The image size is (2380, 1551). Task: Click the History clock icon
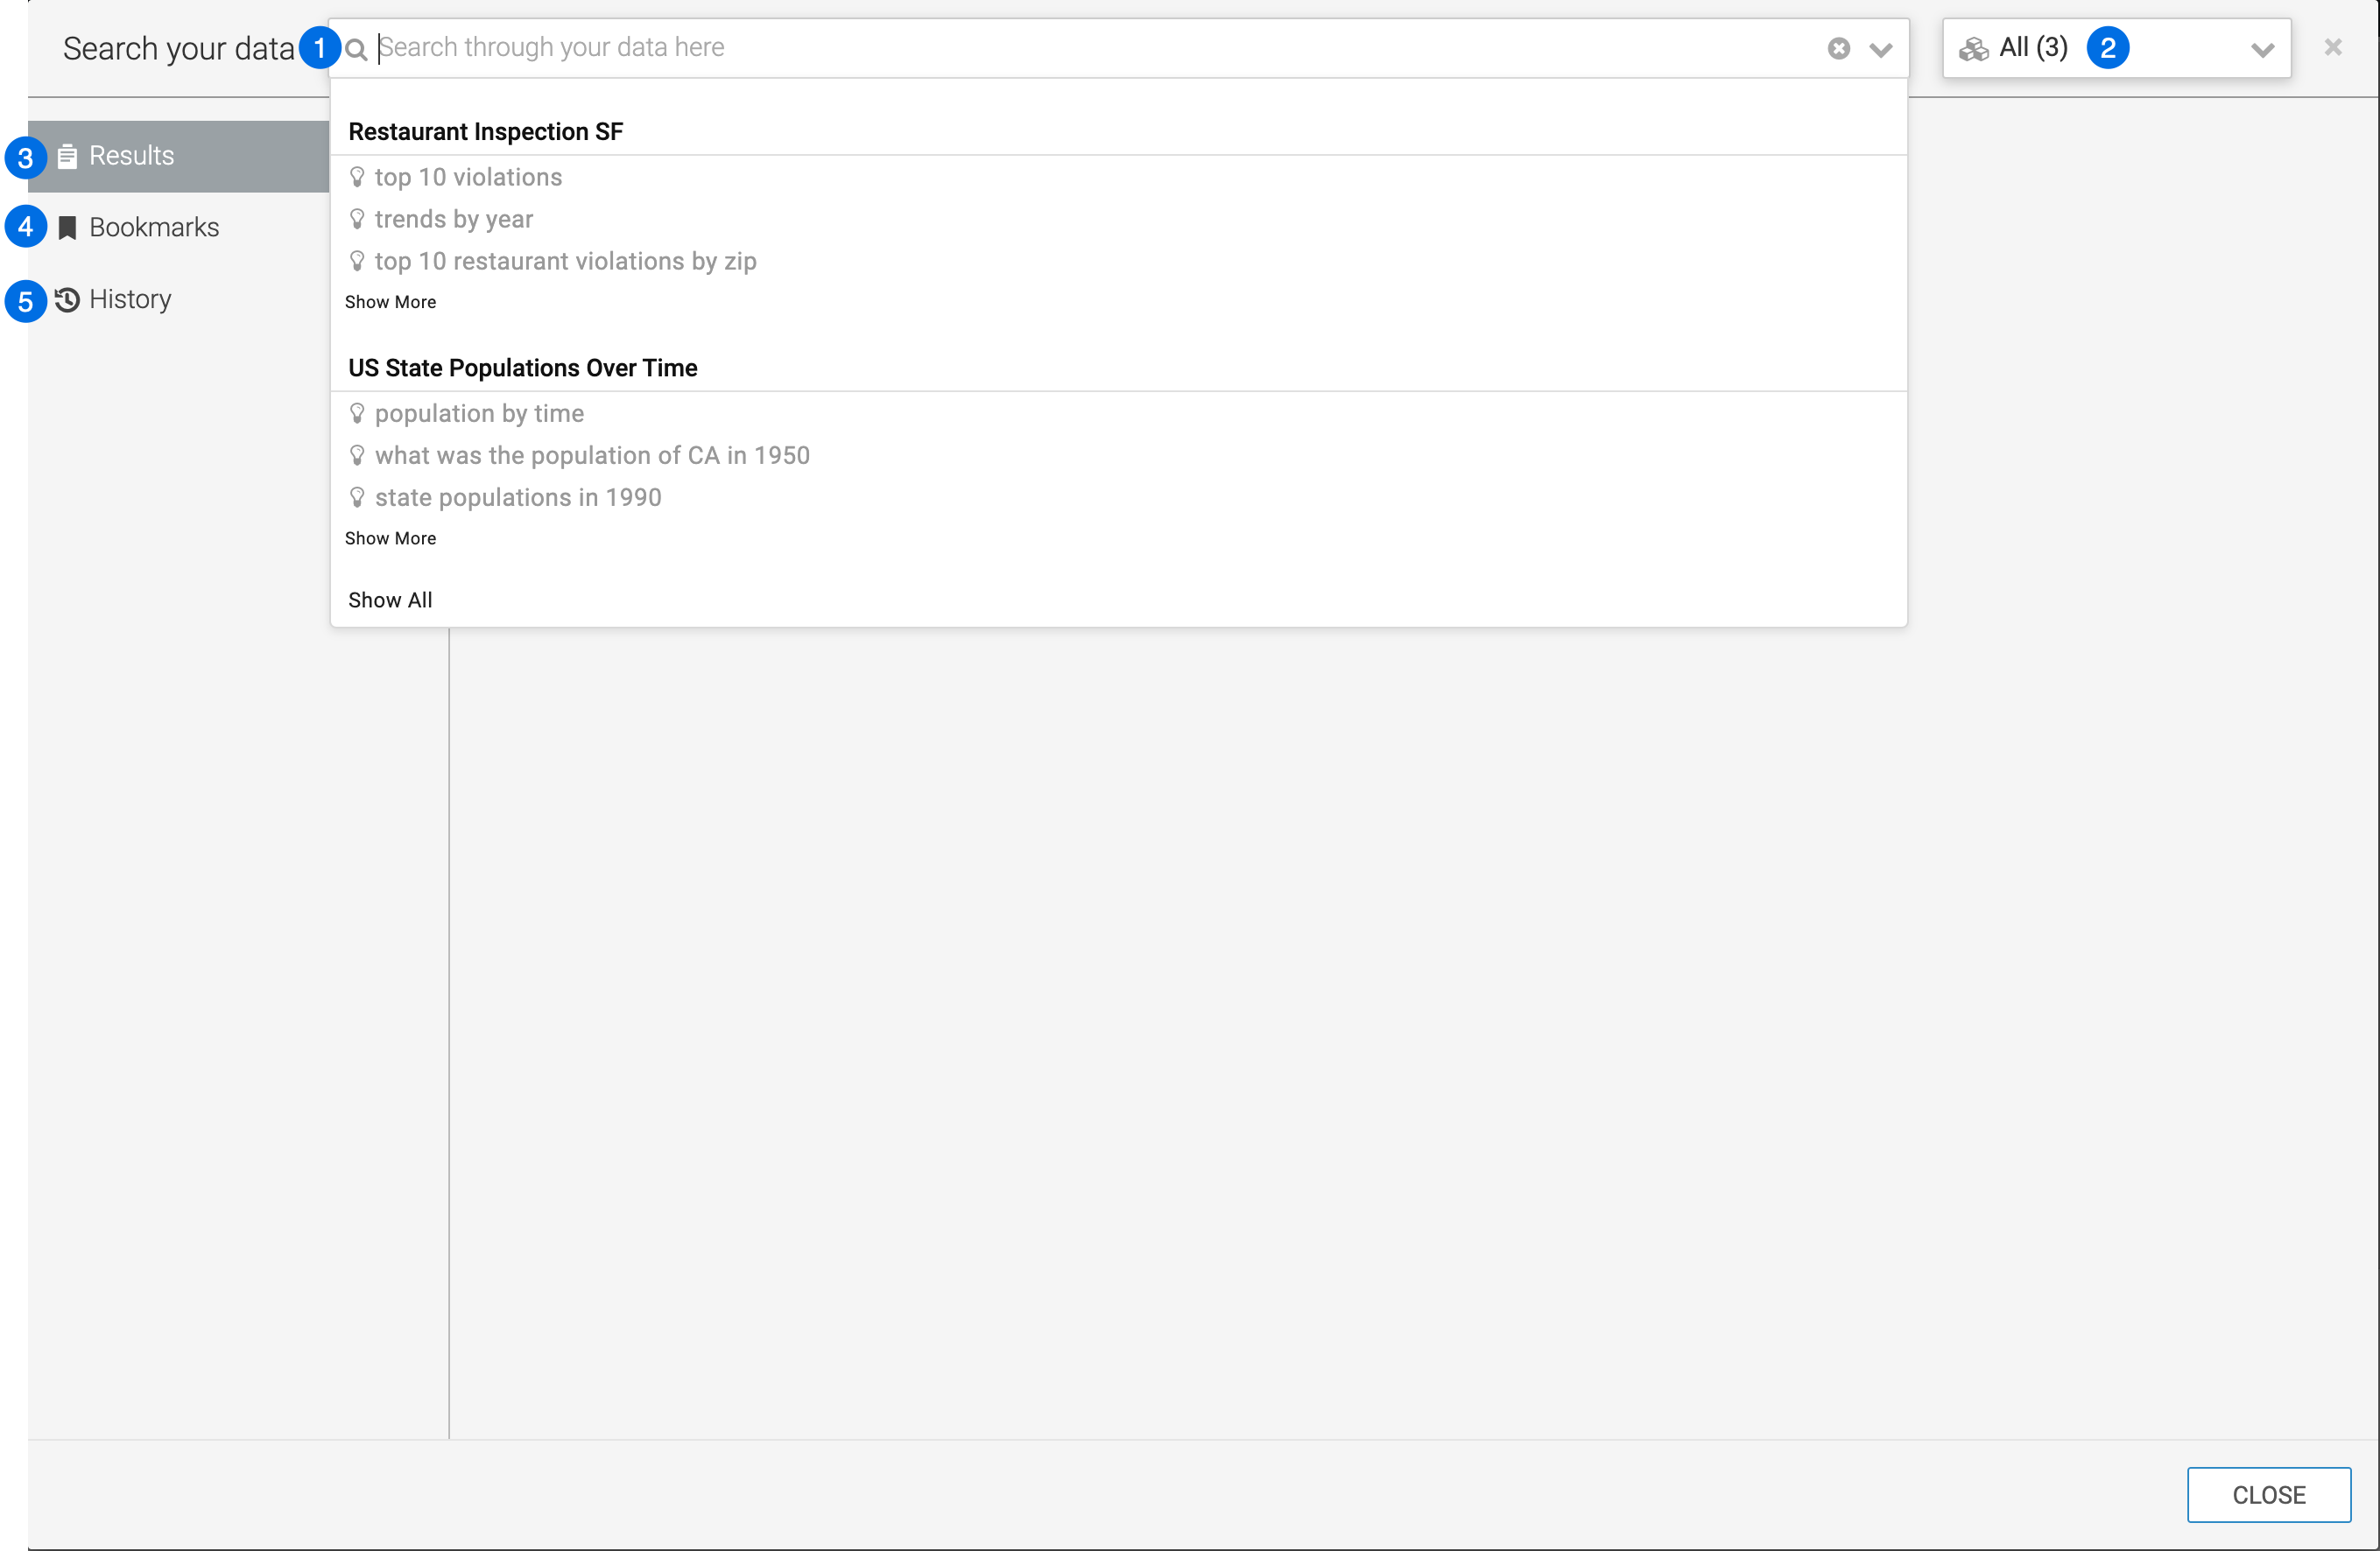pyautogui.click(x=67, y=300)
